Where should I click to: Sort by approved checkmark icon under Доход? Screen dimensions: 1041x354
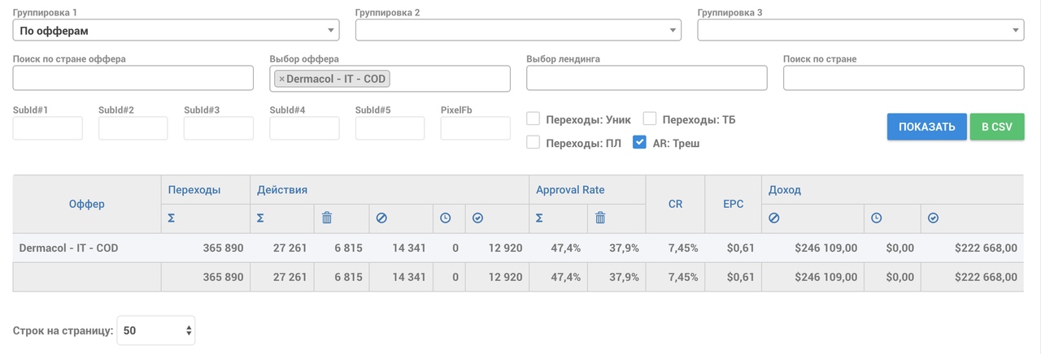coord(933,218)
